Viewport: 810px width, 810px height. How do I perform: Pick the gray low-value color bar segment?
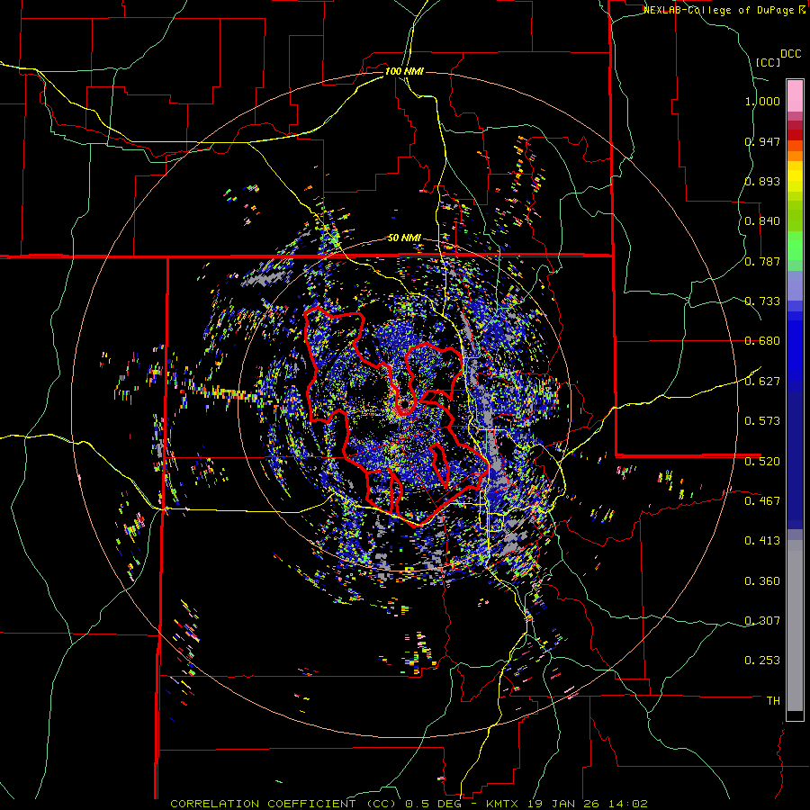(x=795, y=625)
